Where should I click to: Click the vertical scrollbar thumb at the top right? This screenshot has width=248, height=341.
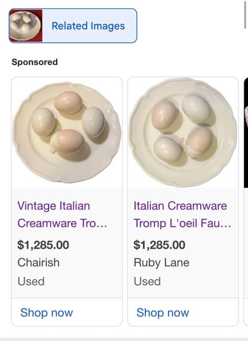246,14
